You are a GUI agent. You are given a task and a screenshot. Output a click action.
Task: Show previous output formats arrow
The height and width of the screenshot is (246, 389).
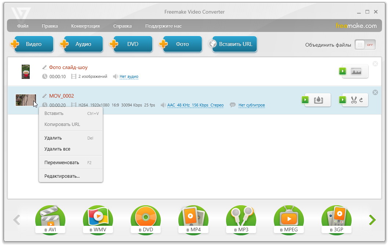click(17, 220)
